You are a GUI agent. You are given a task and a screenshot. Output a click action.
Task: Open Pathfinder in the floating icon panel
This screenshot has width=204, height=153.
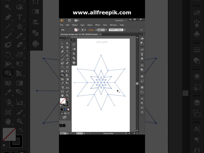point(74,58)
